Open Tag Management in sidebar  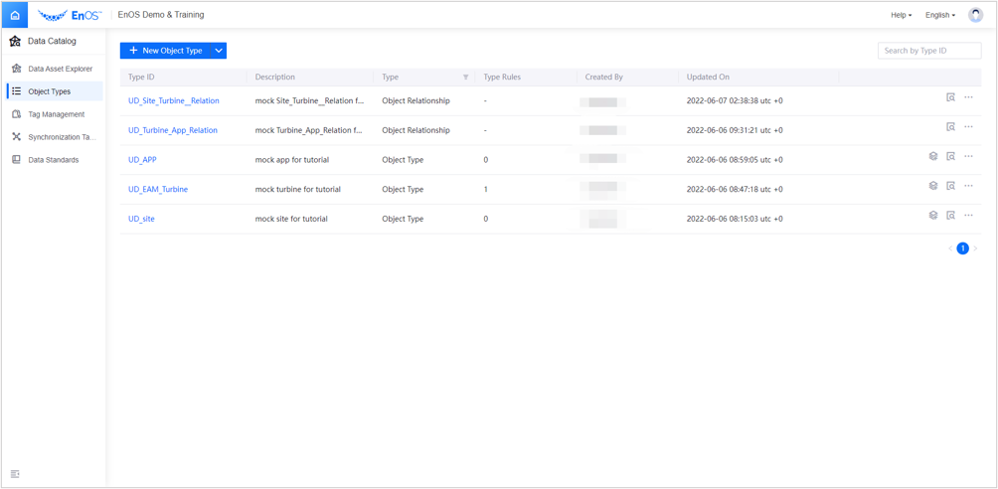[x=56, y=114]
